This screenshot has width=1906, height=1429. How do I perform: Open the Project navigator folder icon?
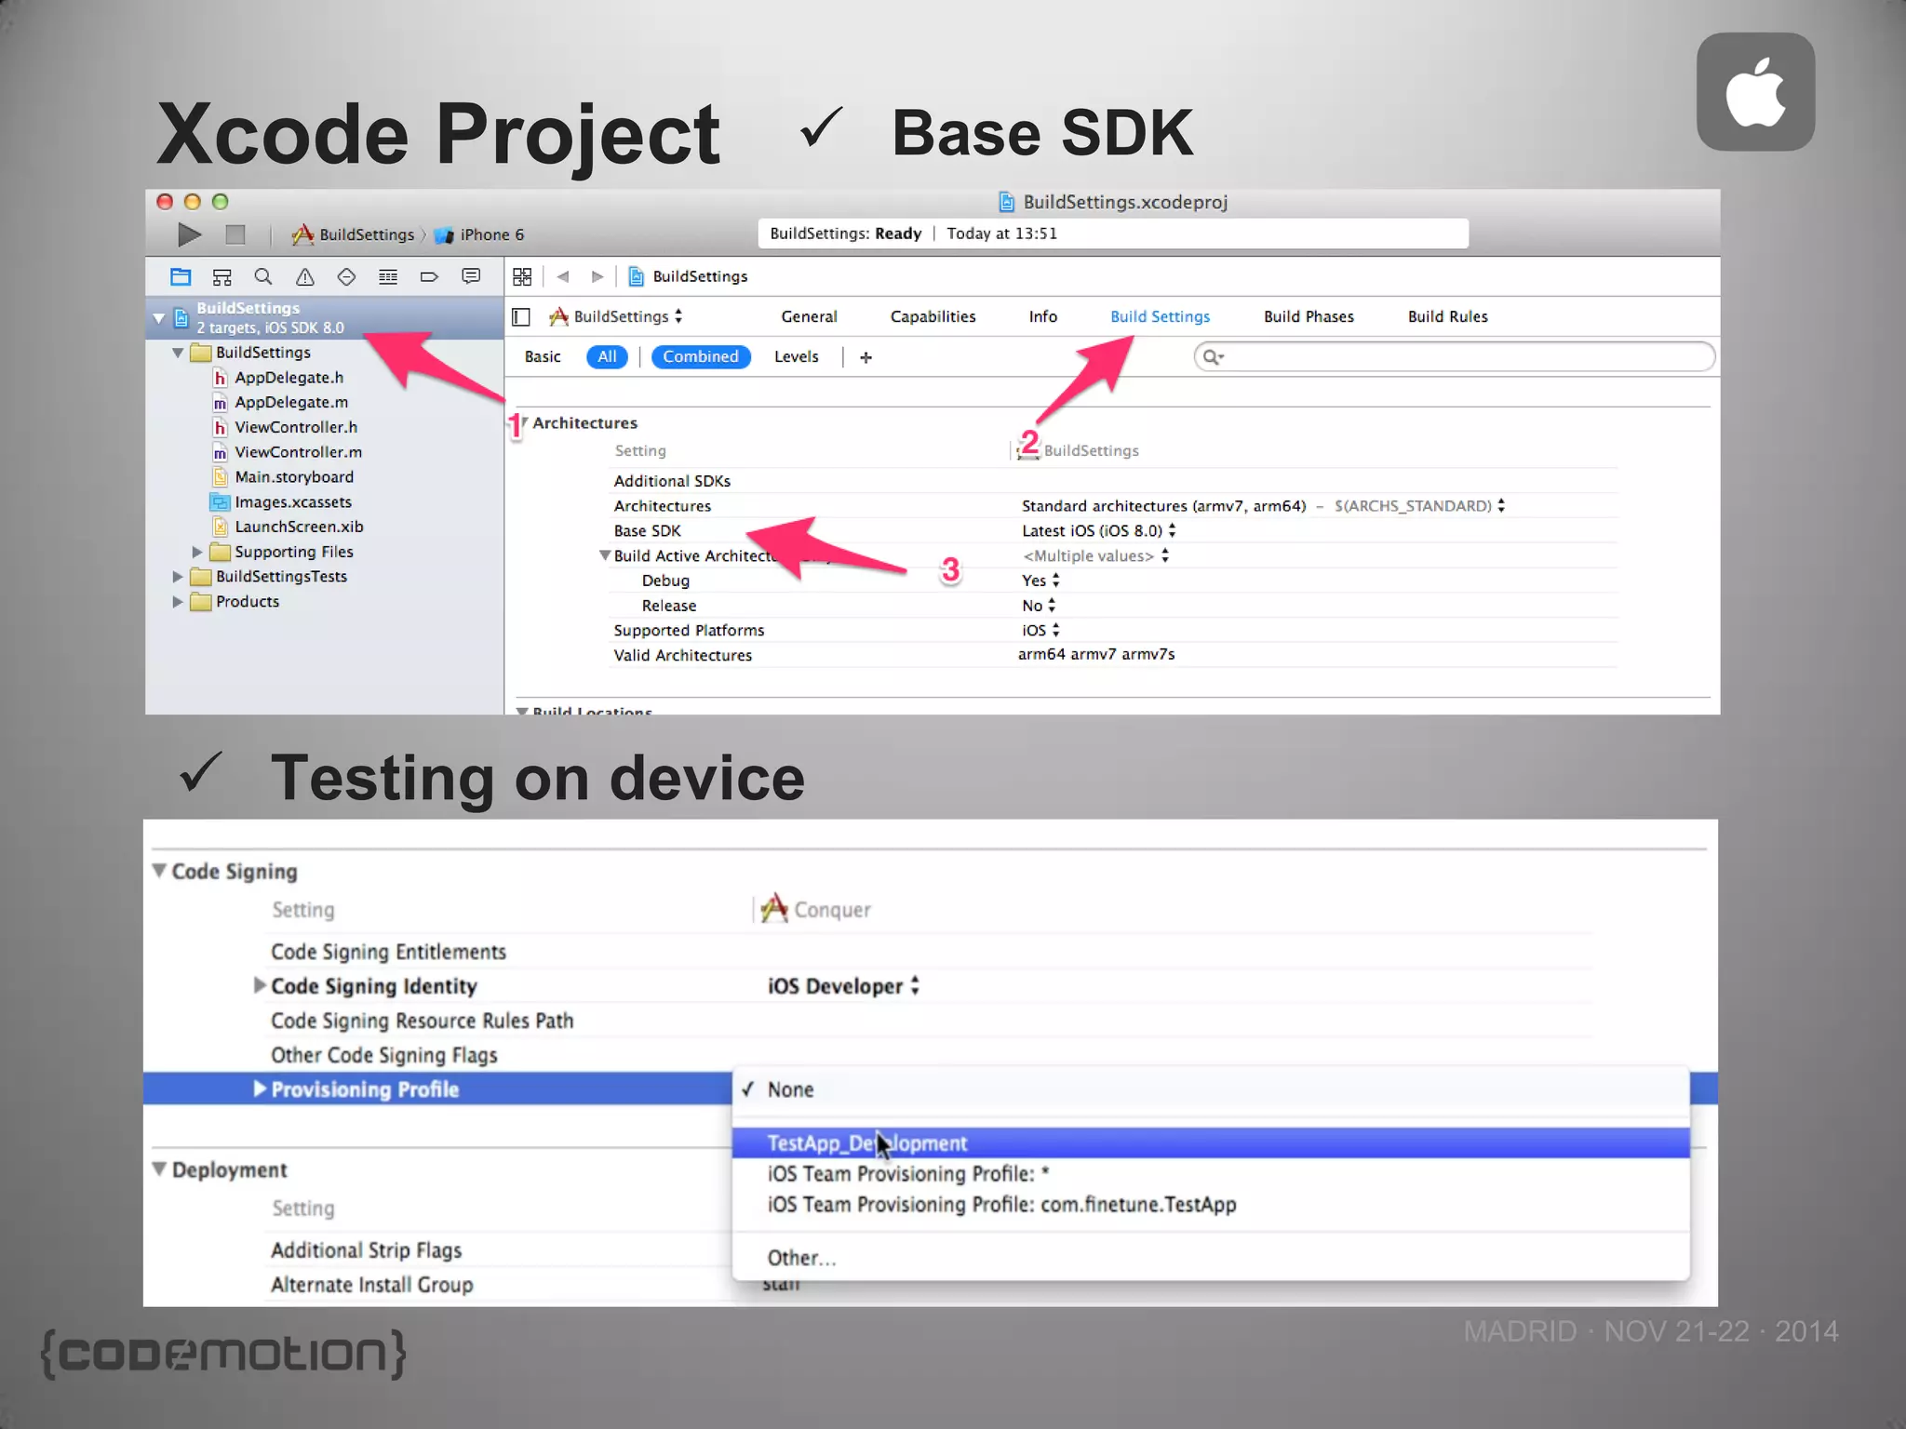click(x=181, y=276)
